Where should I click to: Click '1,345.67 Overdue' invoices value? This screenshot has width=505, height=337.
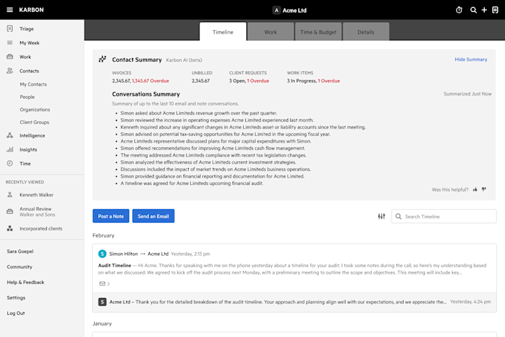tap(150, 81)
